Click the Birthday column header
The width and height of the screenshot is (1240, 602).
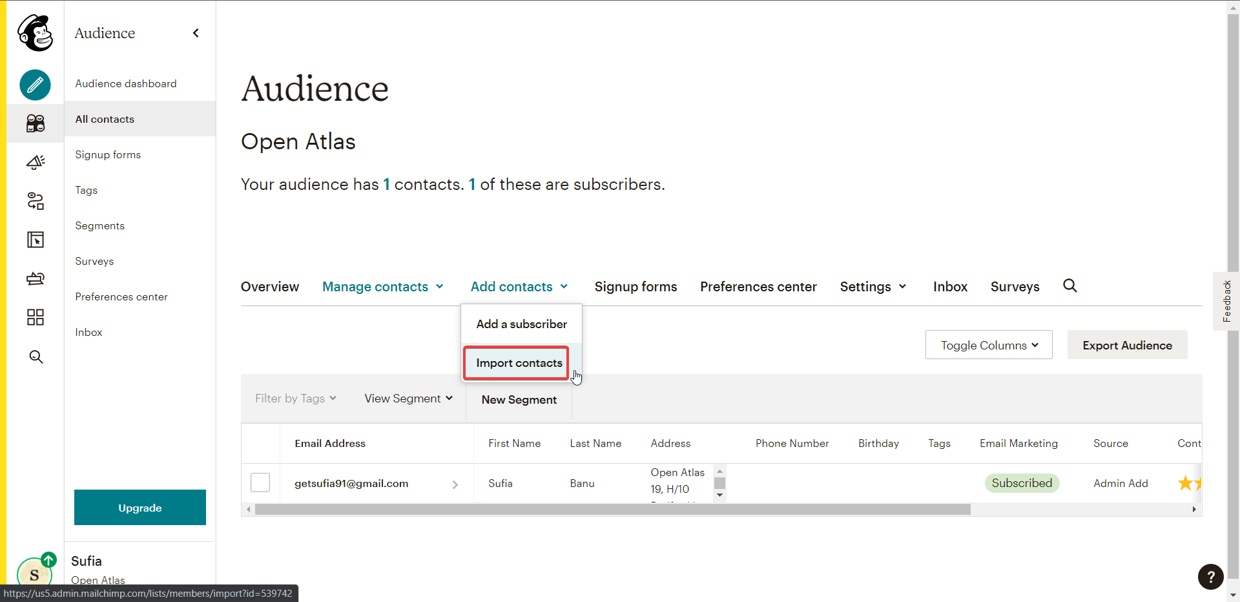point(878,443)
